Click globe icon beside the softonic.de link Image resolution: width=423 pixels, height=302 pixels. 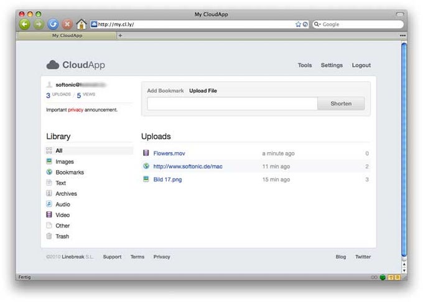(x=146, y=166)
